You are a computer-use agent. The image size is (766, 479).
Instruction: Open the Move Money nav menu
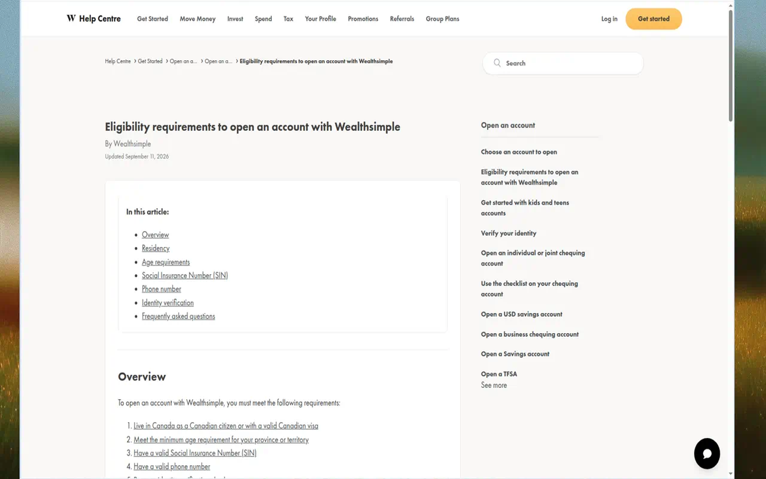coord(197,19)
